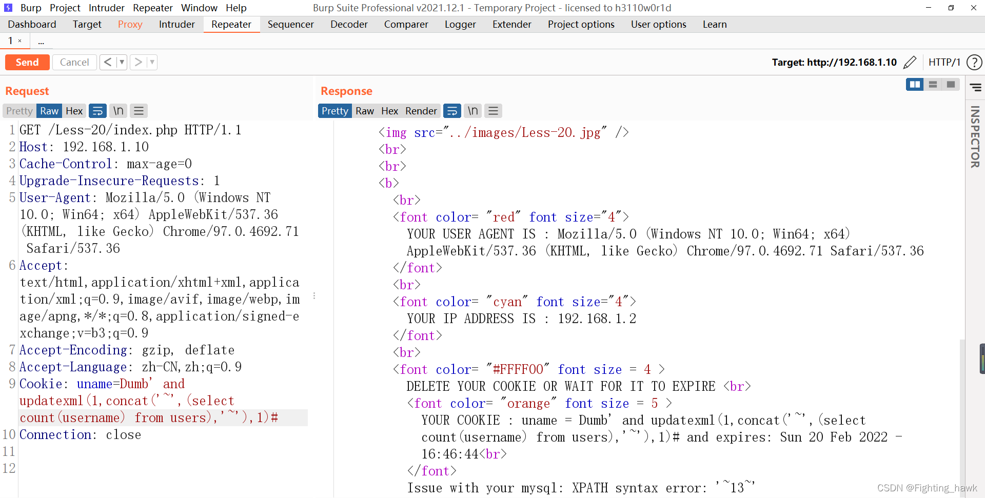The height and width of the screenshot is (498, 985).
Task: Select Raw view in Response panel
Action: click(365, 111)
